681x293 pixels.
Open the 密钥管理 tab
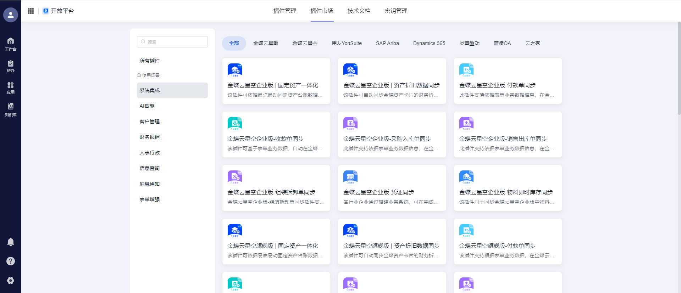(396, 11)
